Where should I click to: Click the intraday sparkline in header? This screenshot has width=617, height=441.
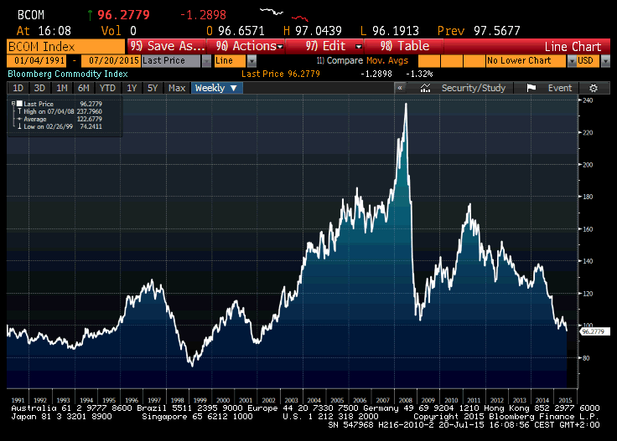coord(283,14)
